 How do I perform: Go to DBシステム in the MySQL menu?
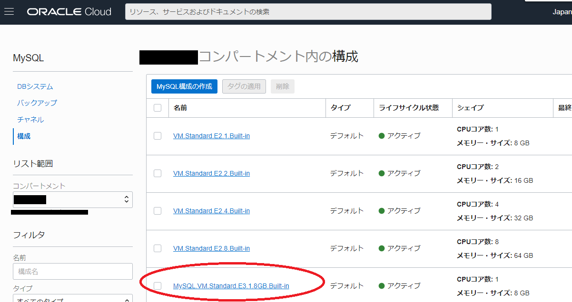(35, 86)
